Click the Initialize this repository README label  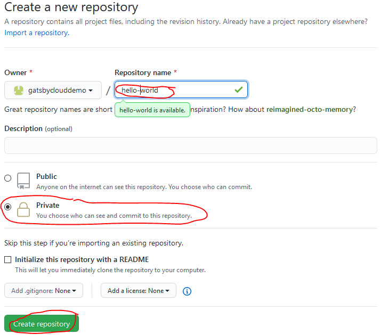point(82,259)
